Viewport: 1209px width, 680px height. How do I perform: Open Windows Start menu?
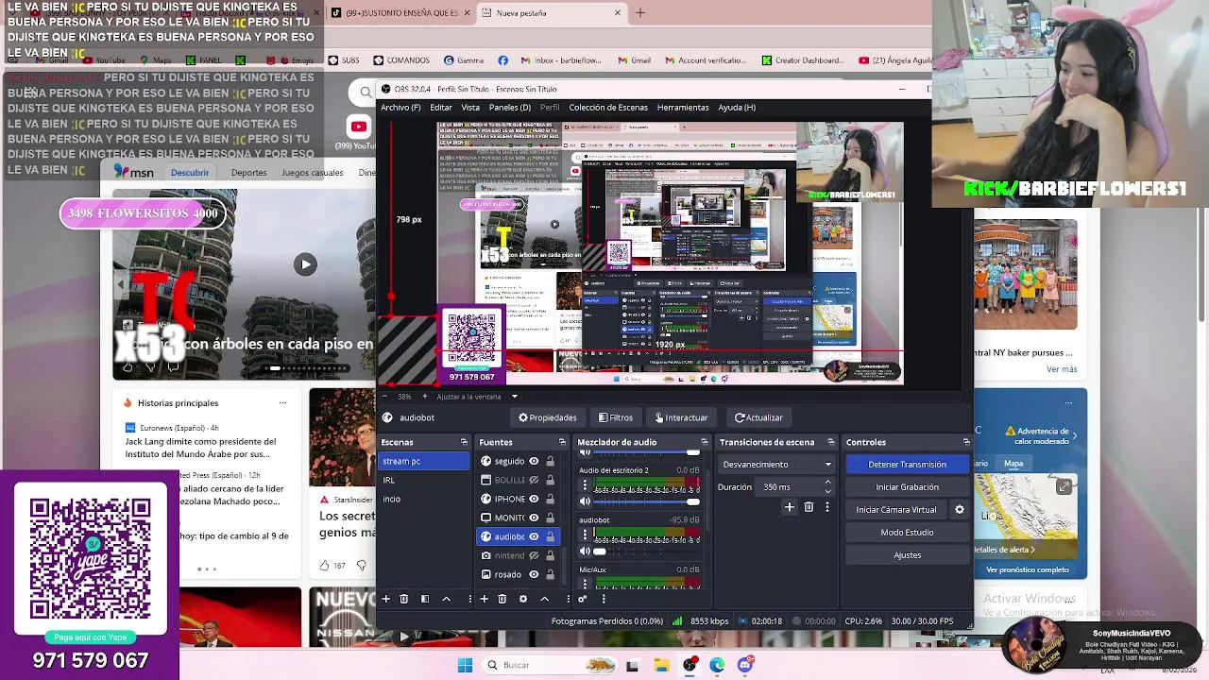click(465, 665)
